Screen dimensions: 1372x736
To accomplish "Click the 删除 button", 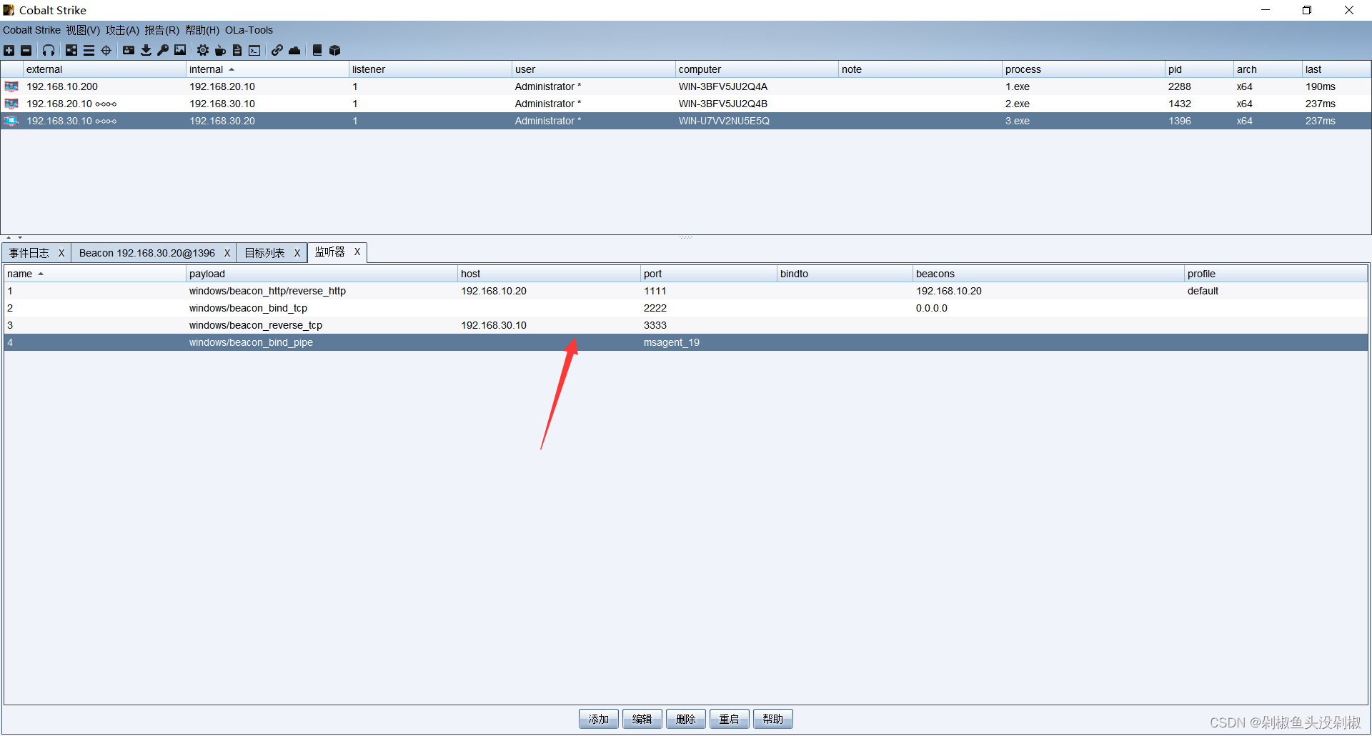I will [x=686, y=719].
